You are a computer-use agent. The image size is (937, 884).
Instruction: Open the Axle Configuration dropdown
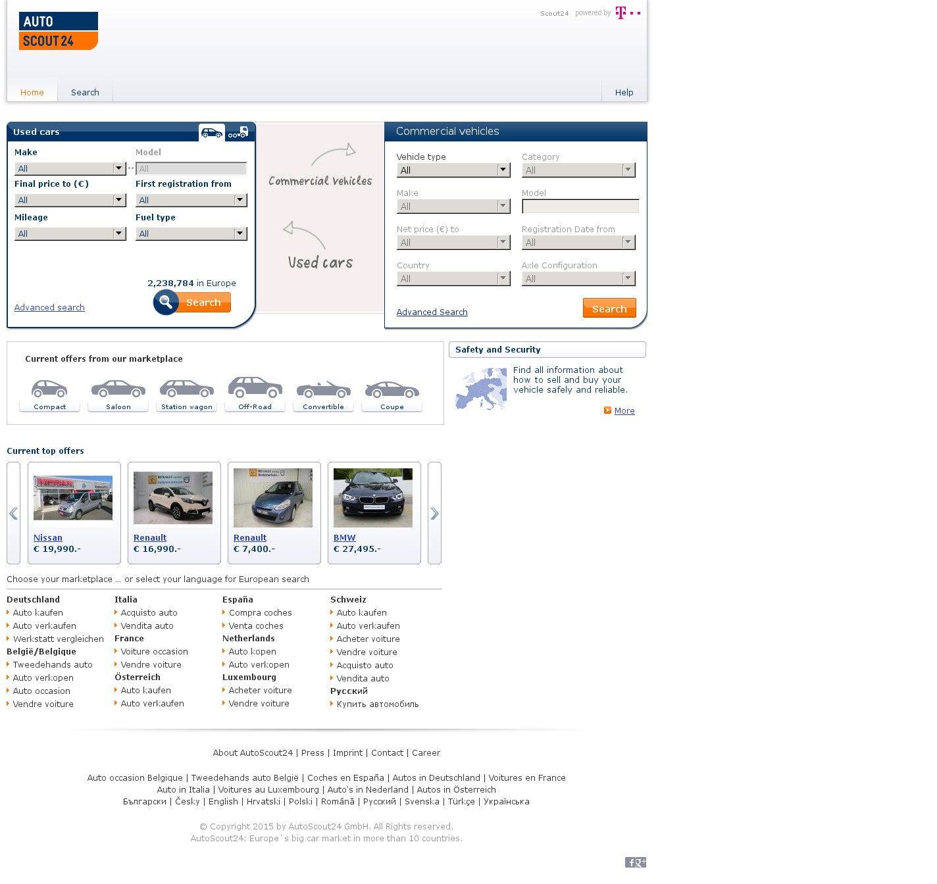click(x=578, y=279)
